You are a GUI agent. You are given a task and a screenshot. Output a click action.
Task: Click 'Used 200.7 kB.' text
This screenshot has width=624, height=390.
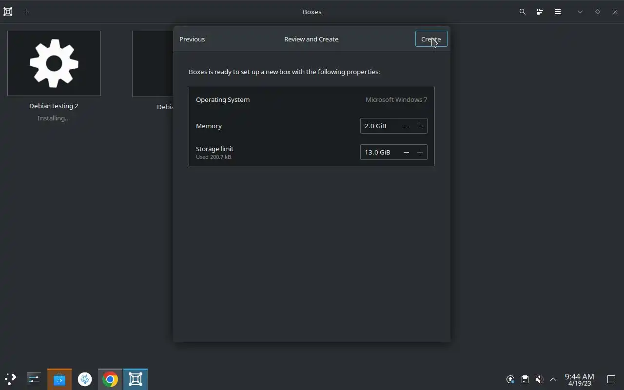click(x=214, y=157)
